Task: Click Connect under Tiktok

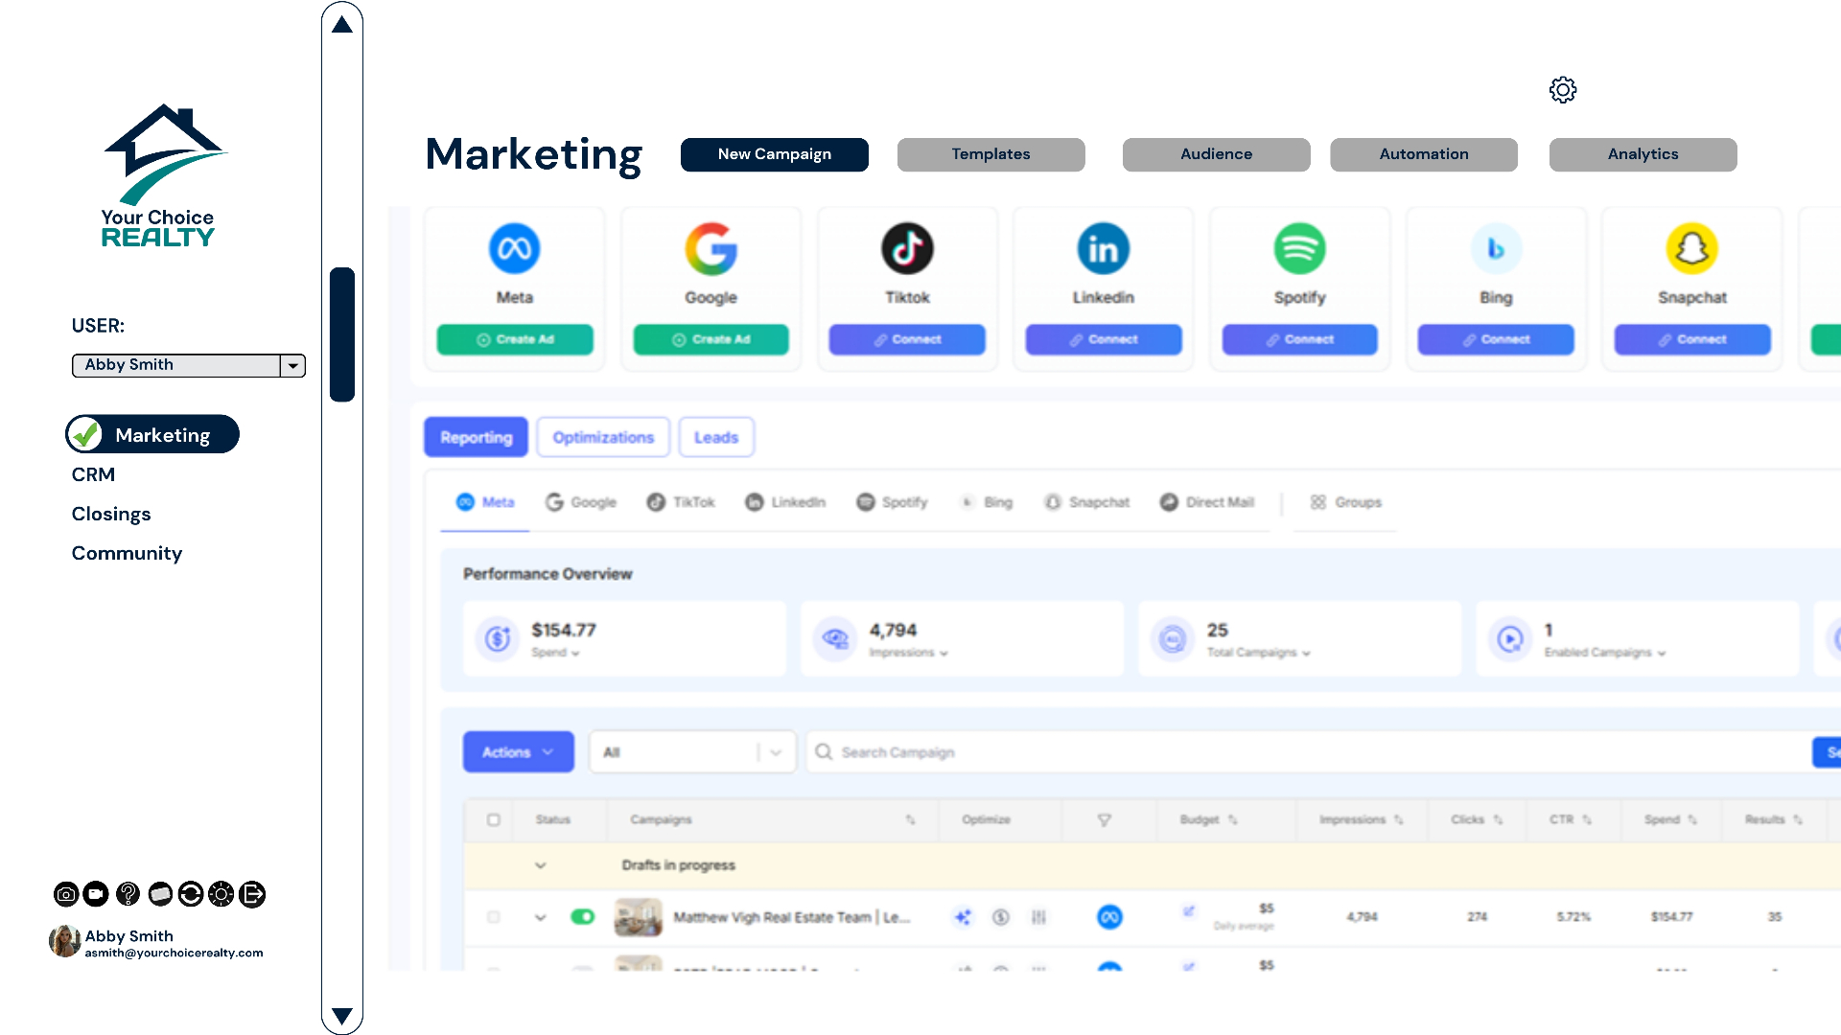Action: pos(907,339)
